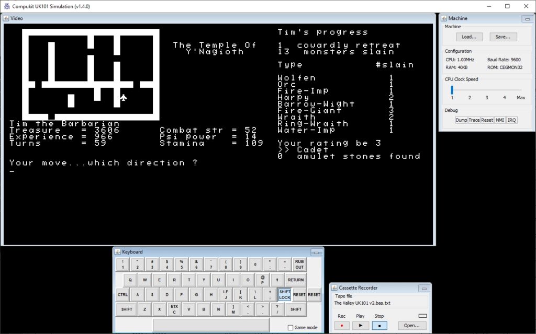The height and width of the screenshot is (334, 536).
Task: Click the on-screen space bar
Action: click(x=211, y=325)
